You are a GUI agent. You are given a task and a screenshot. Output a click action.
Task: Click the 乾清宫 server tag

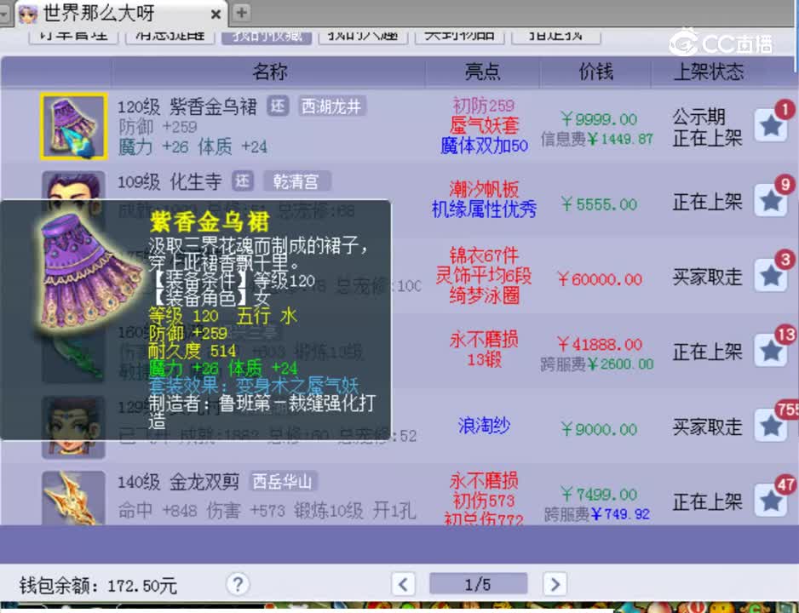click(x=296, y=181)
